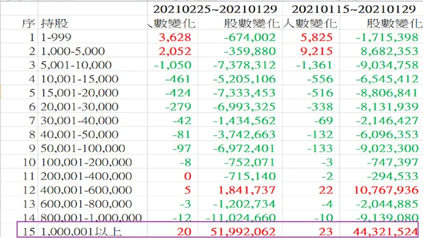Viewport: 423px width, 238px height.
Task: Click the red value 10,767,936
Action: (386, 190)
